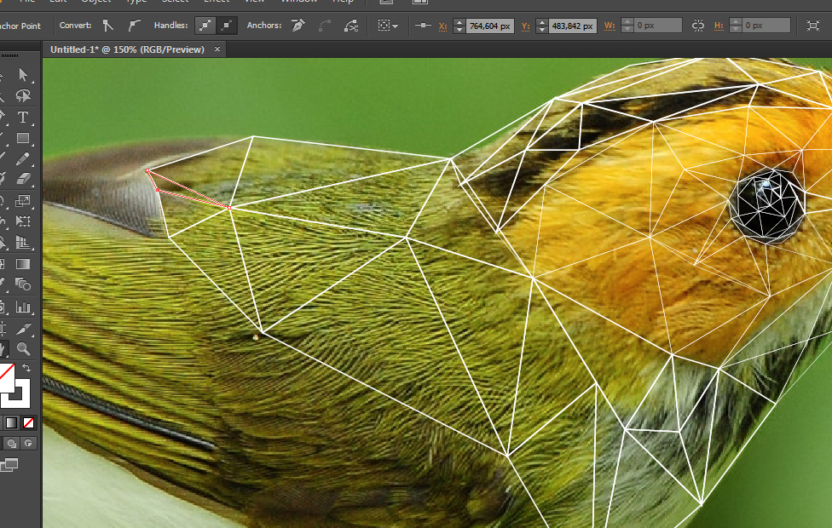Close the Untitled-1 document tab
This screenshot has height=528, width=832.
tap(217, 49)
